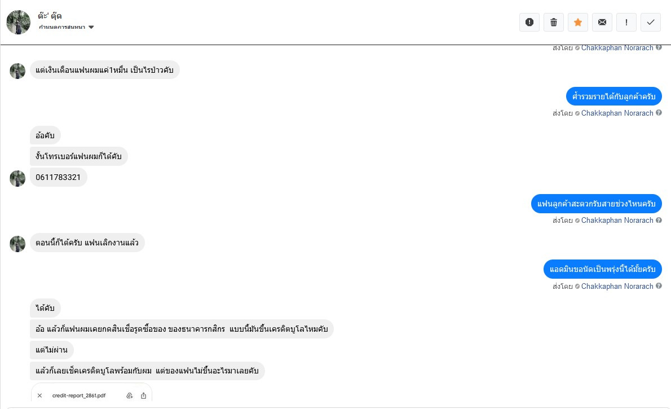Image resolution: width=671 pixels, height=409 pixels.
Task: Mark conversation as spam with octagon icon
Action: pyautogui.click(x=529, y=22)
